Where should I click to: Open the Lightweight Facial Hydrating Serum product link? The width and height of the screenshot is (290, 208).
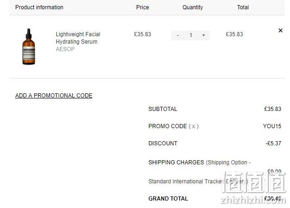[78, 38]
